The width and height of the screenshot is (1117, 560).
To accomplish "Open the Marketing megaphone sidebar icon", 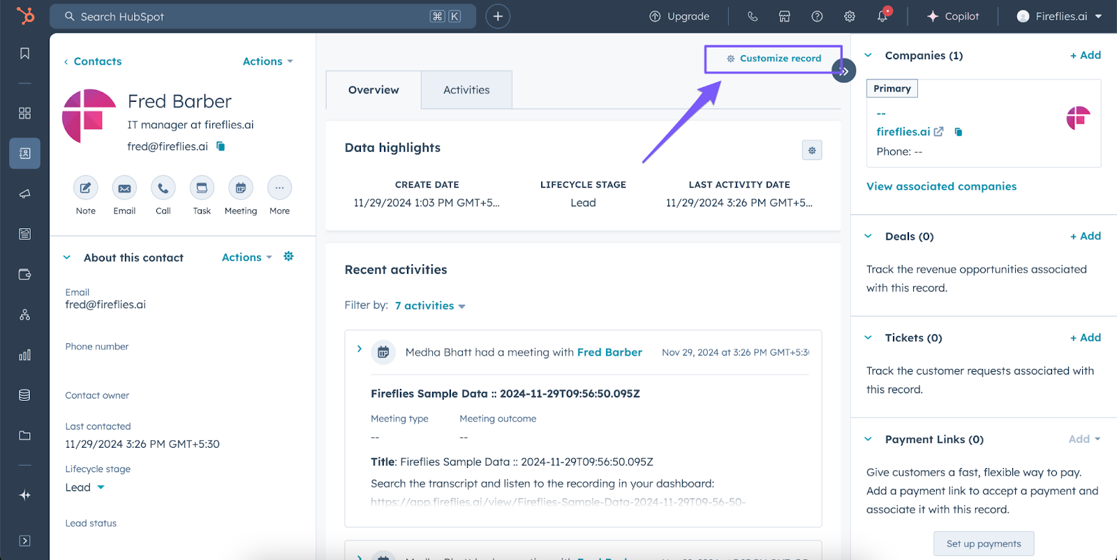I will point(24,194).
